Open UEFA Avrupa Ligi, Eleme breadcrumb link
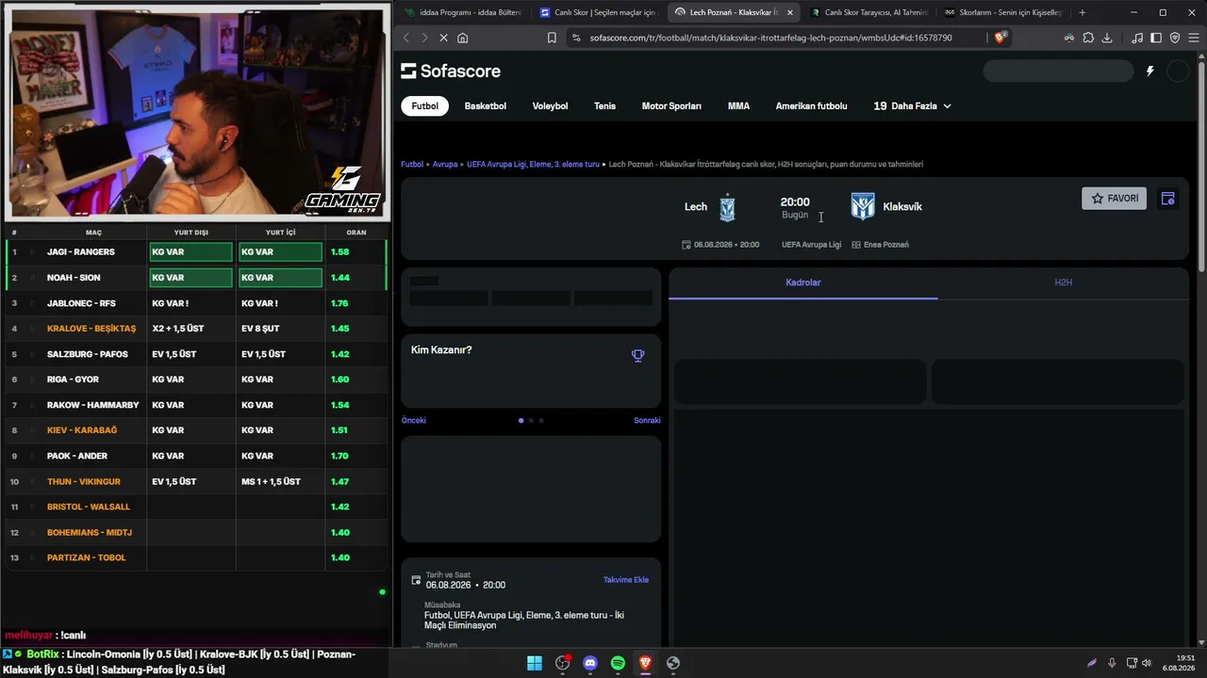The image size is (1207, 678). (x=533, y=164)
